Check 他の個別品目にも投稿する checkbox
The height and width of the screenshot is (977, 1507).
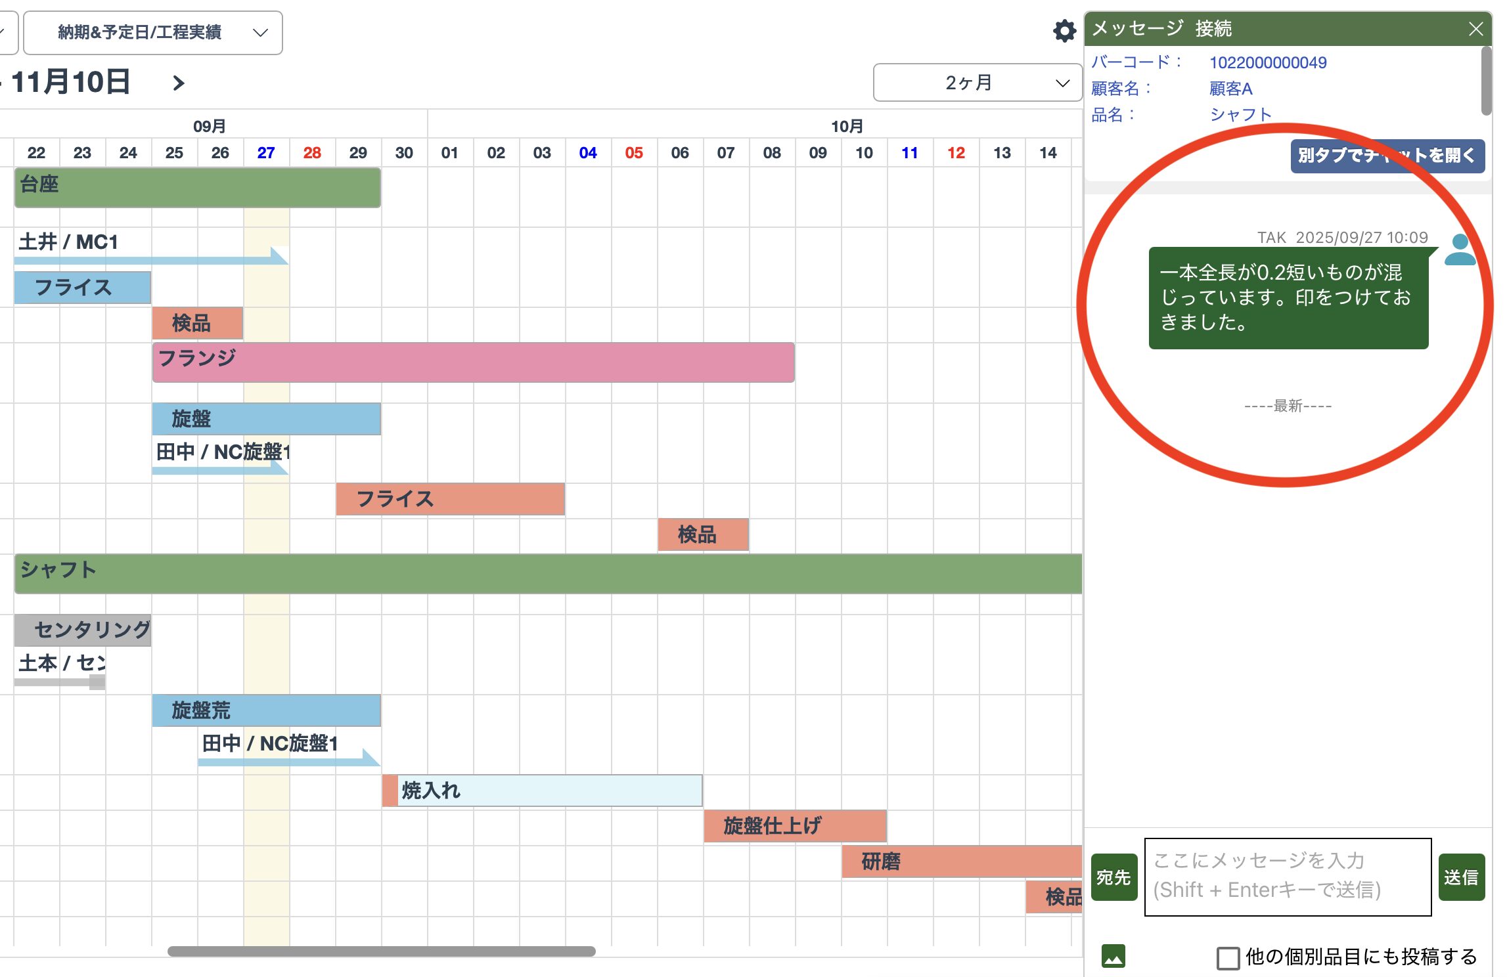1227,957
